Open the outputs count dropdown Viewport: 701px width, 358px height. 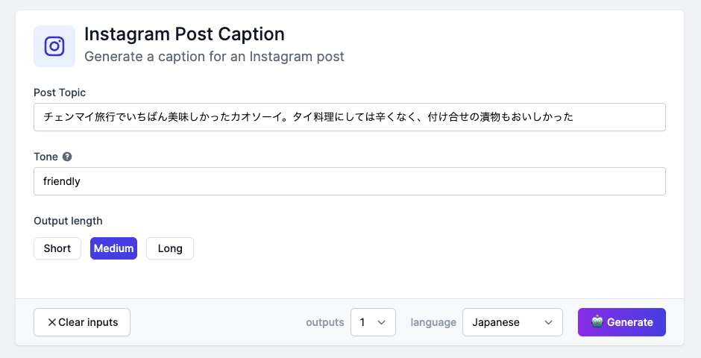pyautogui.click(x=372, y=322)
